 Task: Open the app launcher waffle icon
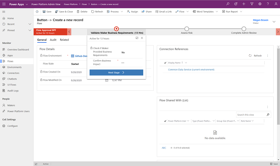pos(4,4)
